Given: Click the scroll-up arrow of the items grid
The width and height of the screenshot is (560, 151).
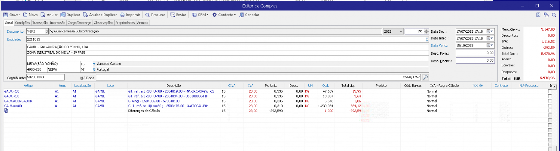Looking at the screenshot, I should [x=554, y=87].
